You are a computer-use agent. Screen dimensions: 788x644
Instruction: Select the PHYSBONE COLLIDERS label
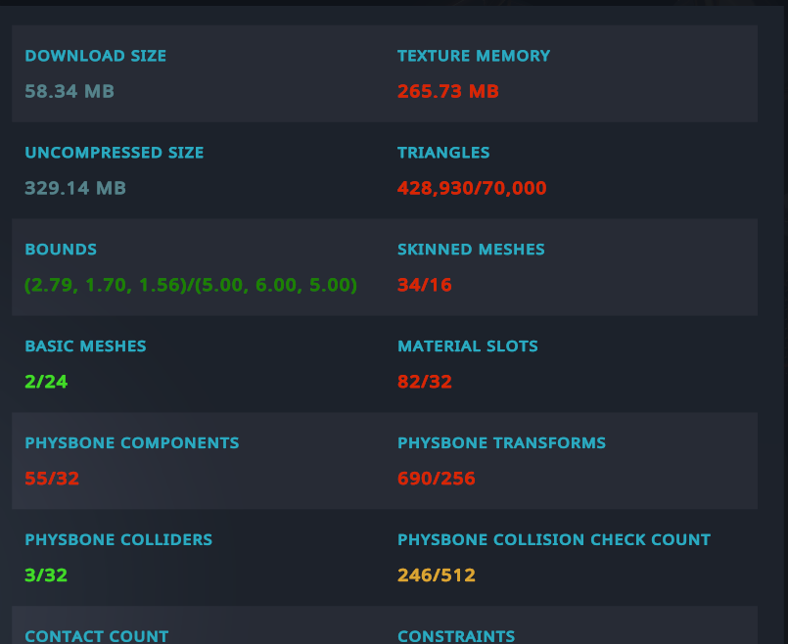118,540
